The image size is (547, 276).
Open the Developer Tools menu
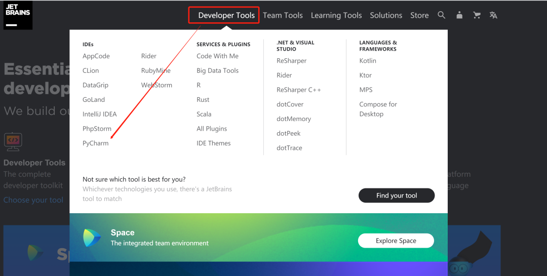(x=226, y=15)
